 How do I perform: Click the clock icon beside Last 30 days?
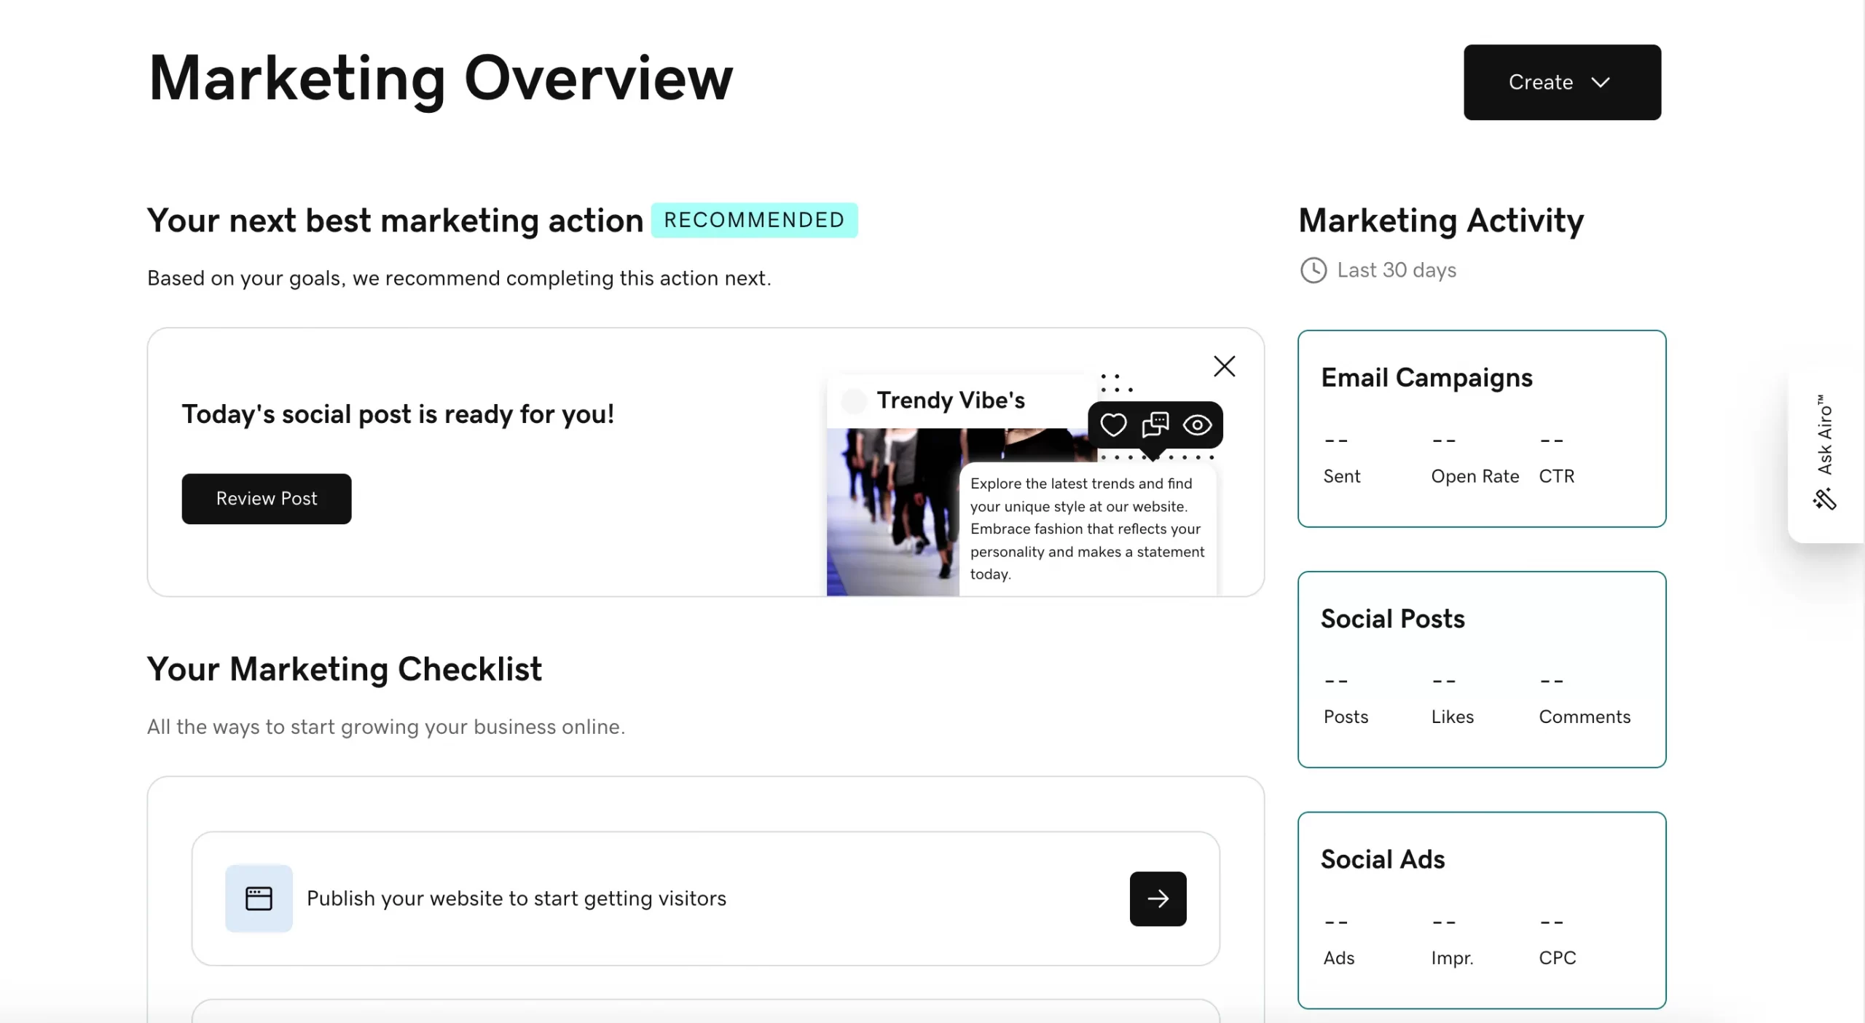[1313, 270]
